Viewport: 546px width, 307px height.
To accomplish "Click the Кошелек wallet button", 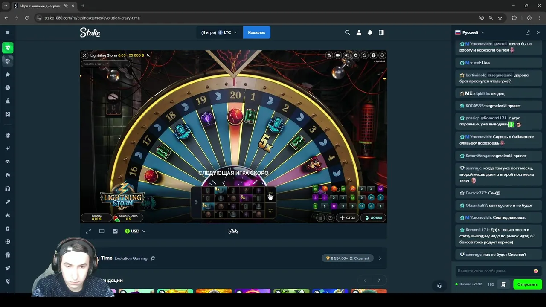I will point(256,32).
